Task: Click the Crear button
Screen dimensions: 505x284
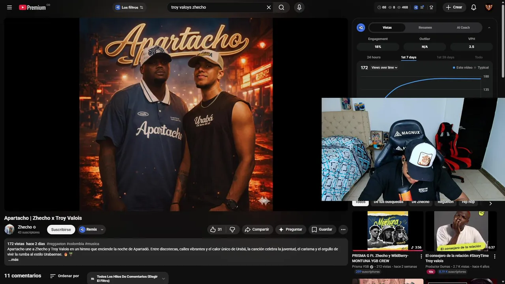Action: point(454,7)
